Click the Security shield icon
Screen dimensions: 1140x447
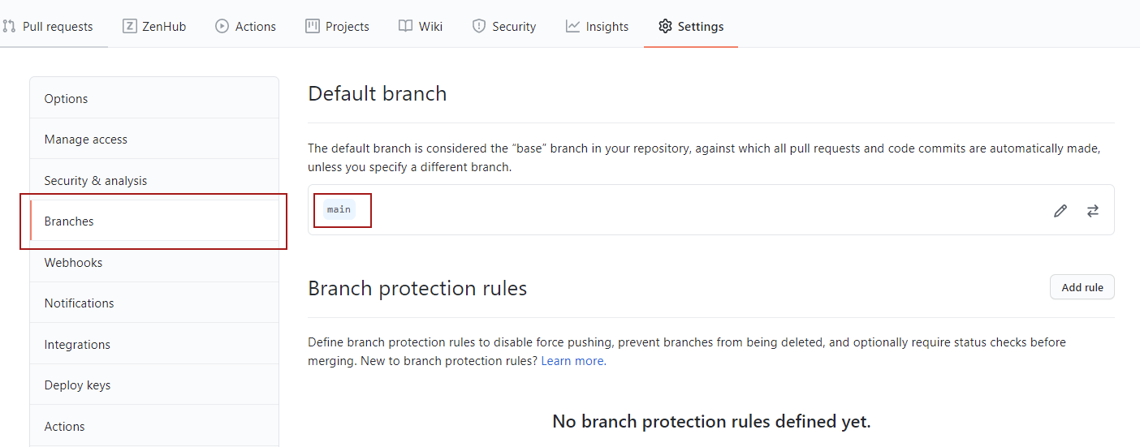click(x=479, y=26)
